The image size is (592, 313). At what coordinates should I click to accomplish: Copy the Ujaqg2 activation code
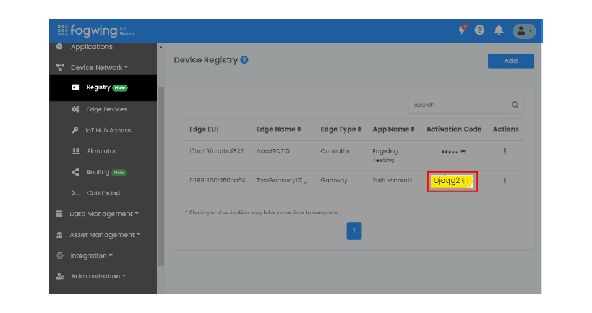[465, 181]
